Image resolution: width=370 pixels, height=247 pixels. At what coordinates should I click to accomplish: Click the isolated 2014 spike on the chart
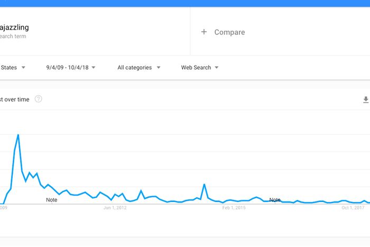(204, 185)
